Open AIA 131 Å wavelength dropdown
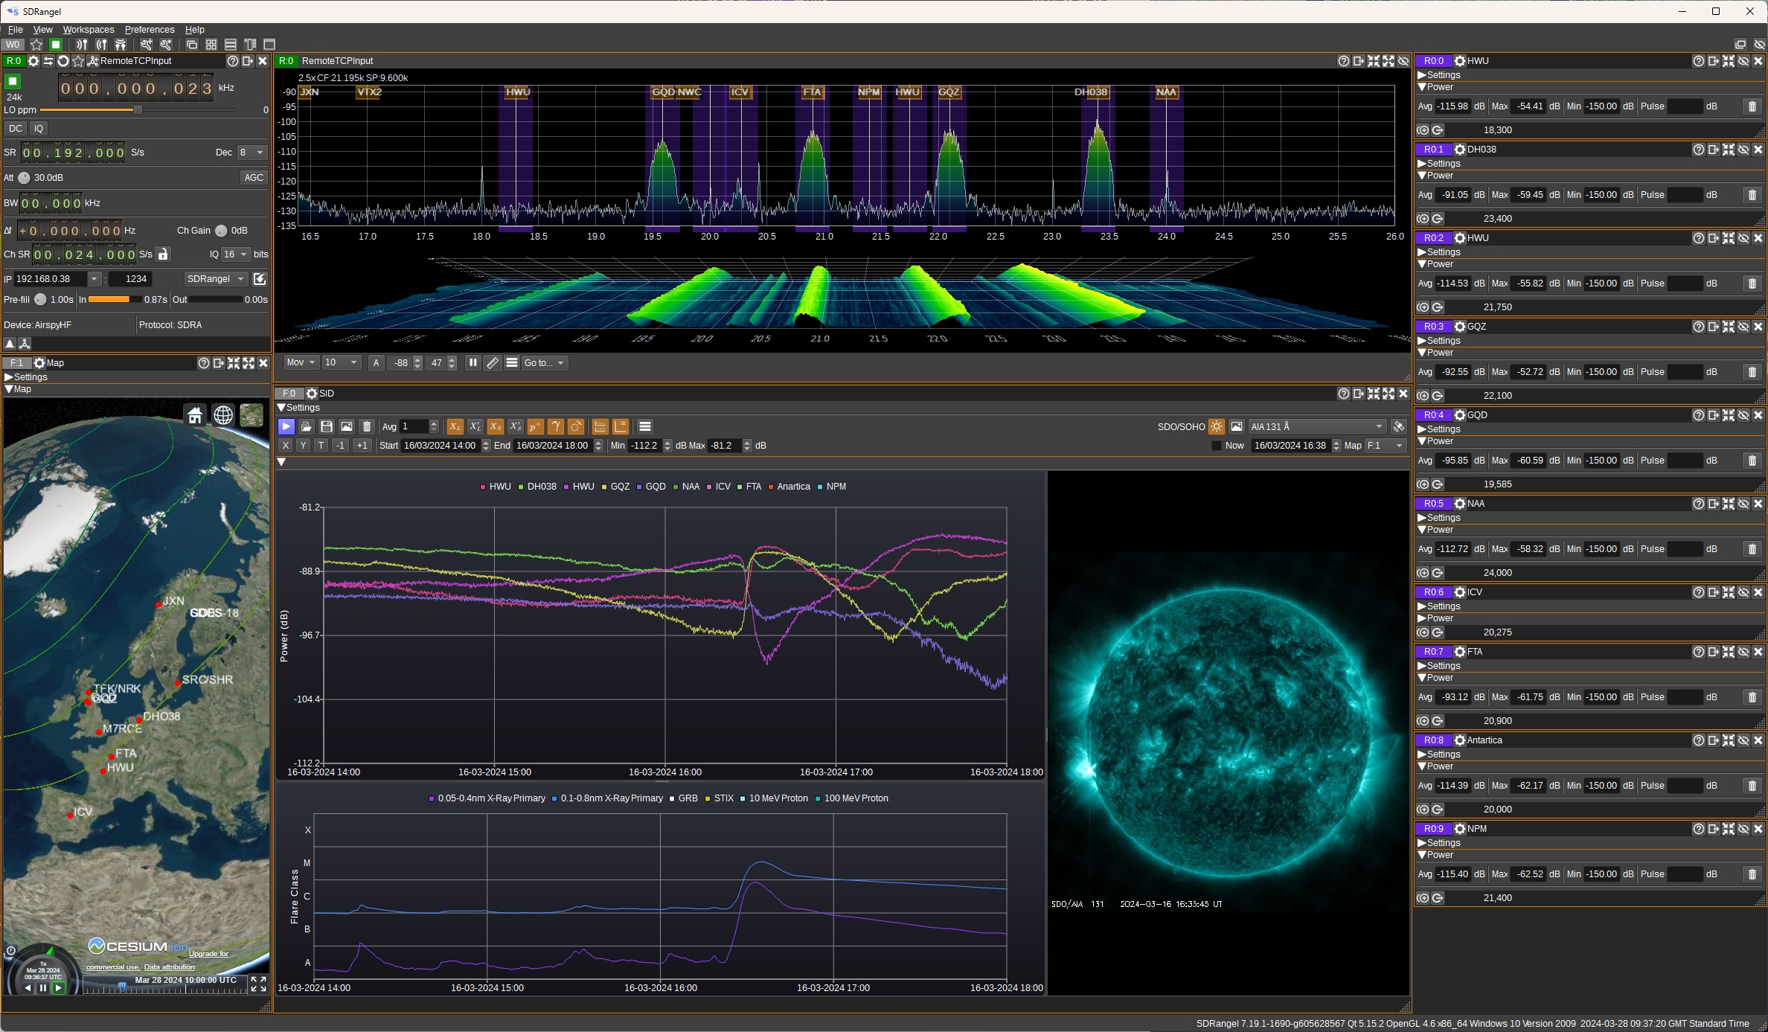The height and width of the screenshot is (1032, 1768). point(1316,426)
